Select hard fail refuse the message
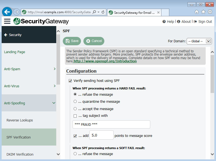The image size is (216, 161). pos(75,94)
